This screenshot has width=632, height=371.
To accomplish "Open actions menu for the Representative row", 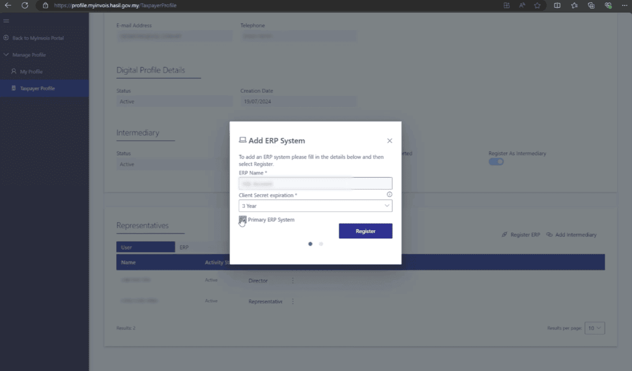I will (x=293, y=301).
